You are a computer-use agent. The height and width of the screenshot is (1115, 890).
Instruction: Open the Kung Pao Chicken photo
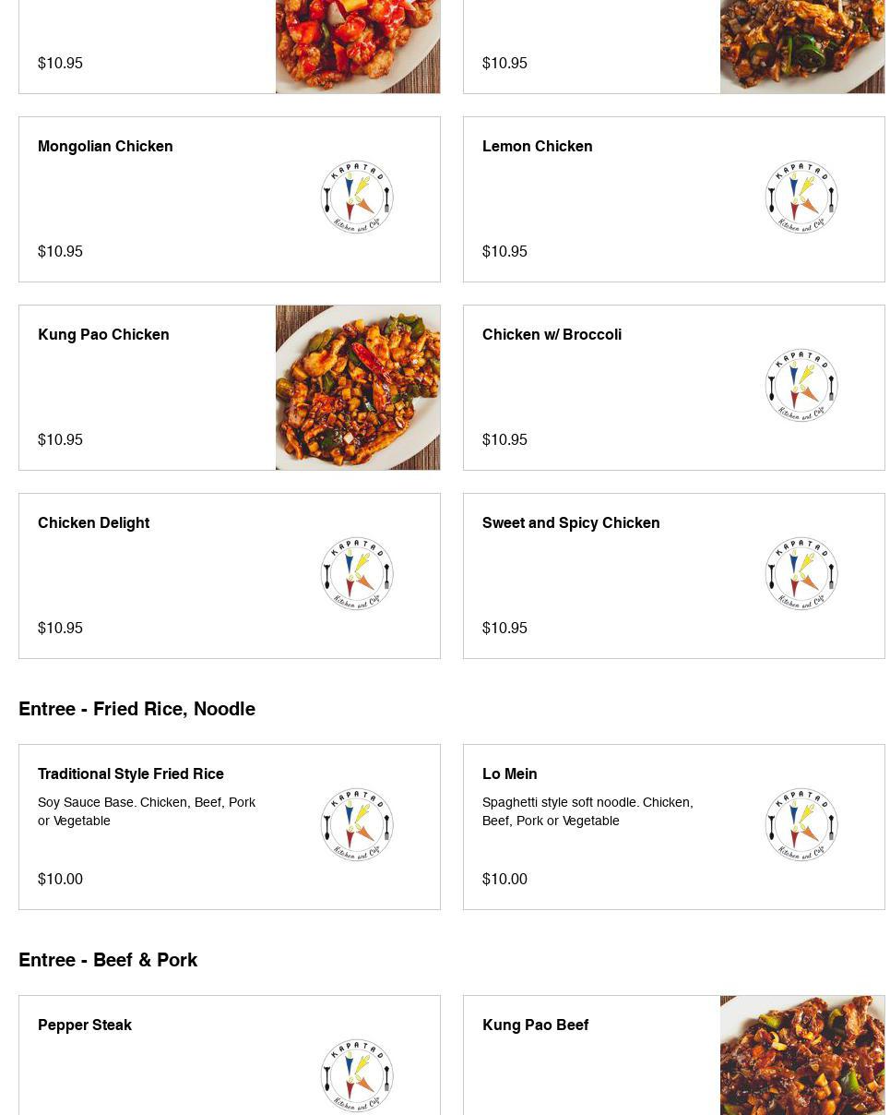point(358,388)
